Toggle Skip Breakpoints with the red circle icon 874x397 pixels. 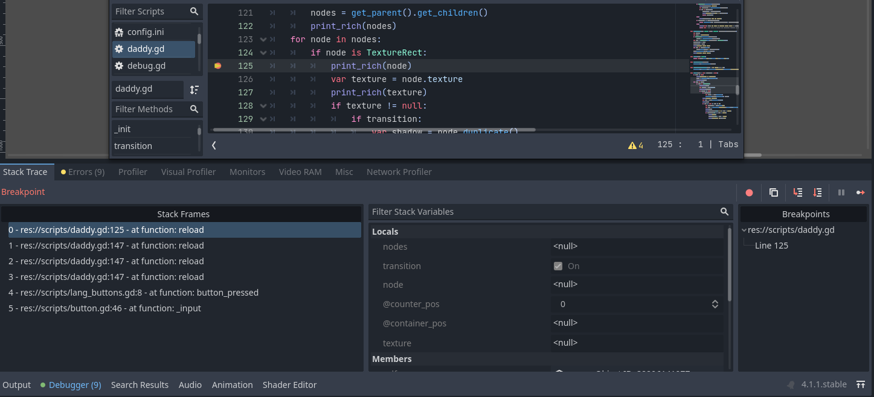pyautogui.click(x=749, y=192)
